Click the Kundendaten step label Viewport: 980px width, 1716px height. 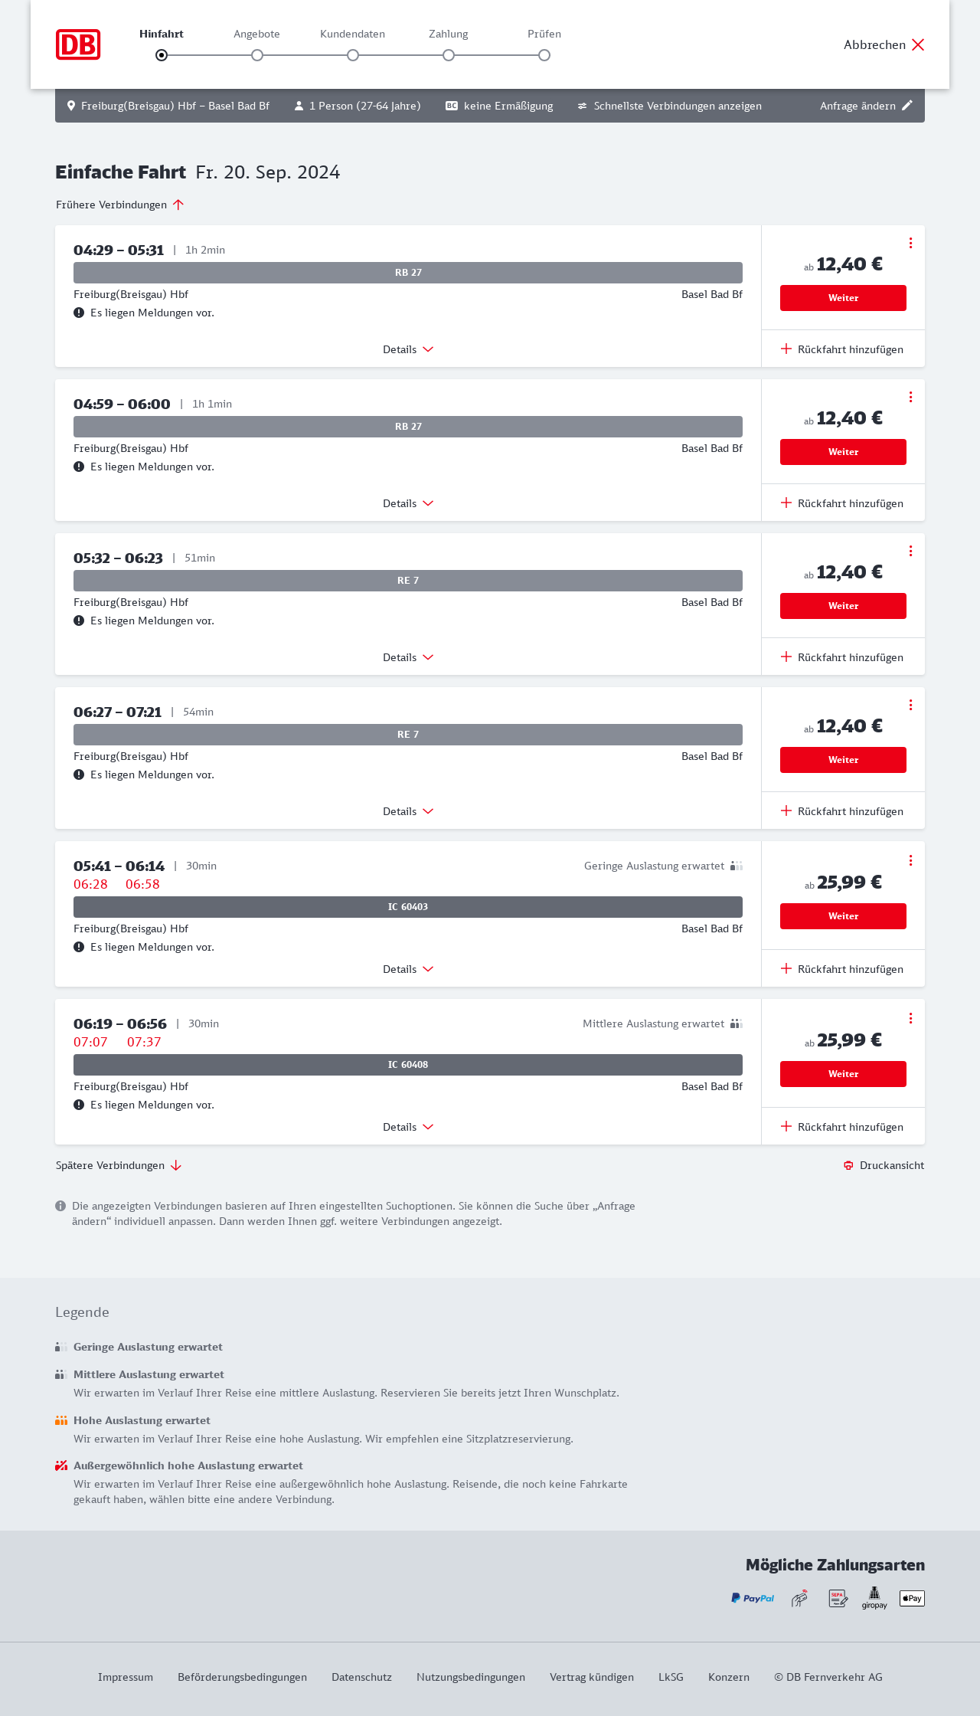[352, 34]
